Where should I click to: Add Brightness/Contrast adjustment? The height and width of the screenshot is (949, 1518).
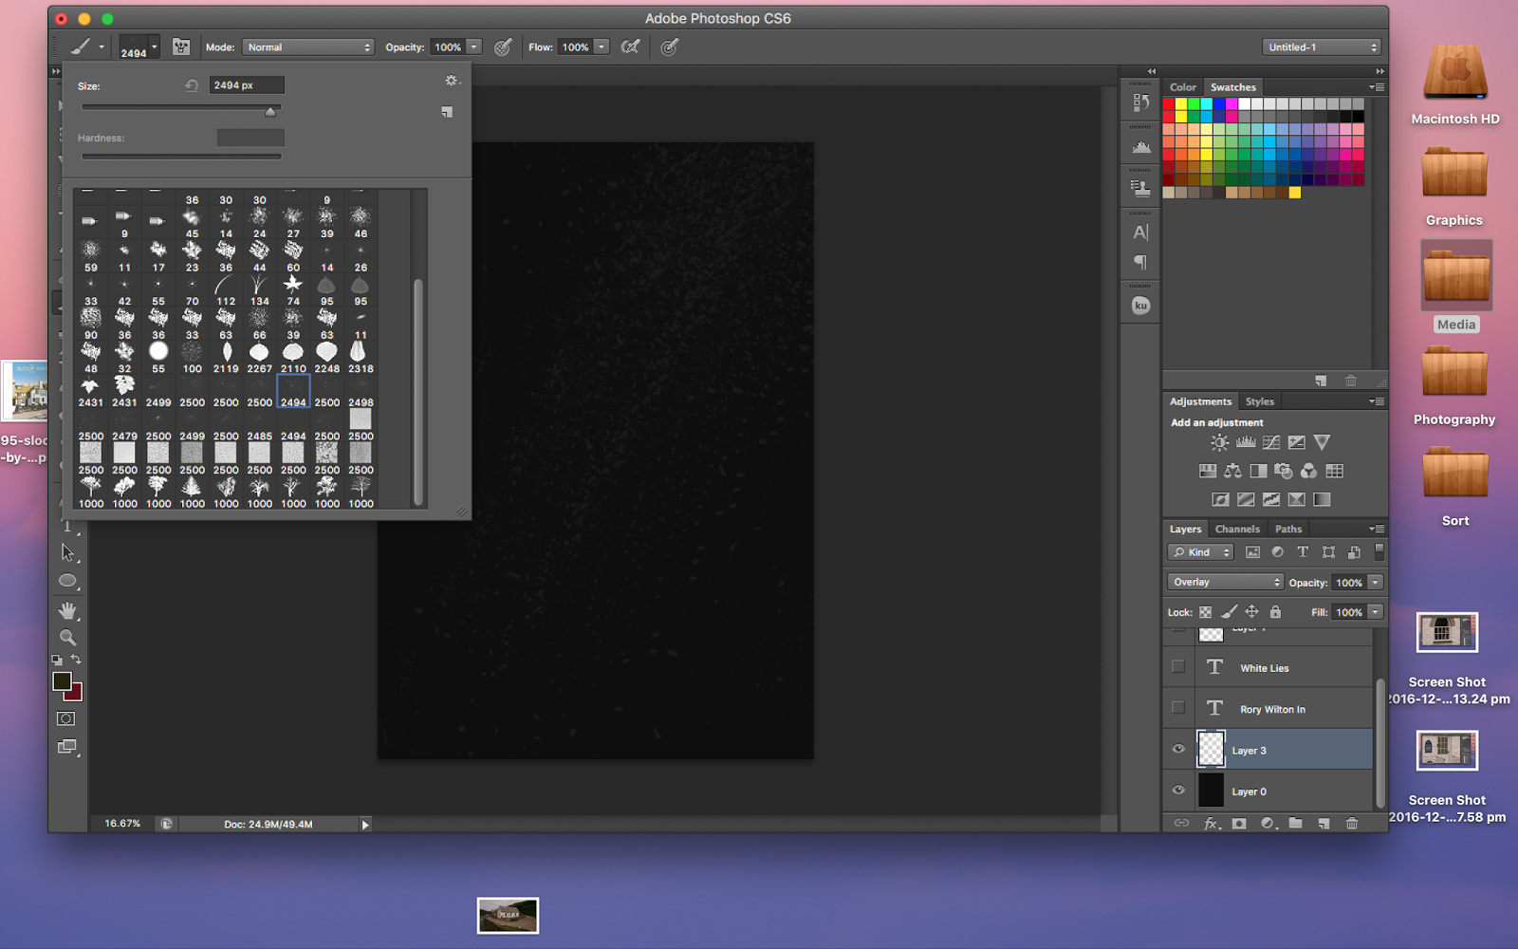(1220, 442)
